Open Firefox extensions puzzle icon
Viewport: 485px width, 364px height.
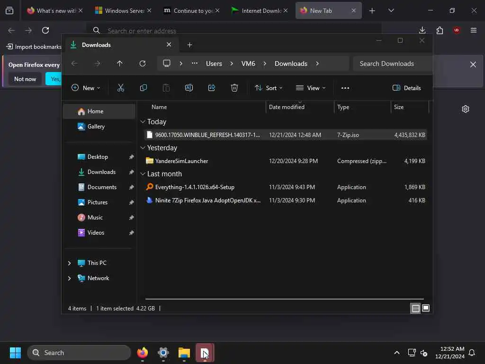(x=440, y=30)
